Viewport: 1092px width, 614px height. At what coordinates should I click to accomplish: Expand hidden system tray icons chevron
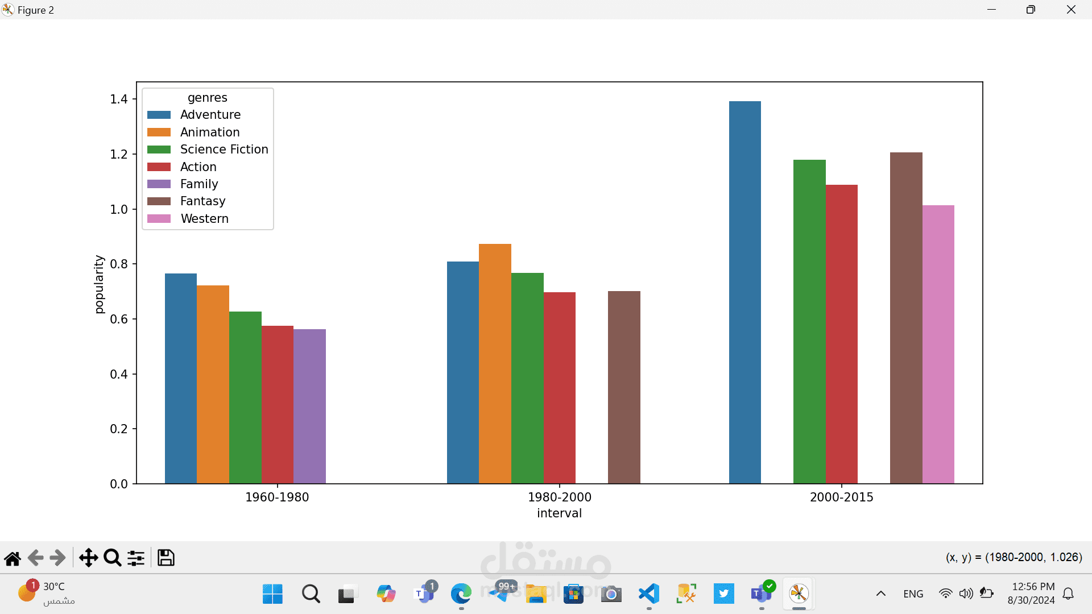coord(880,594)
